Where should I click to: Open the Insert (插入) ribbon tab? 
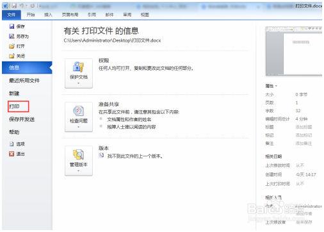48,15
